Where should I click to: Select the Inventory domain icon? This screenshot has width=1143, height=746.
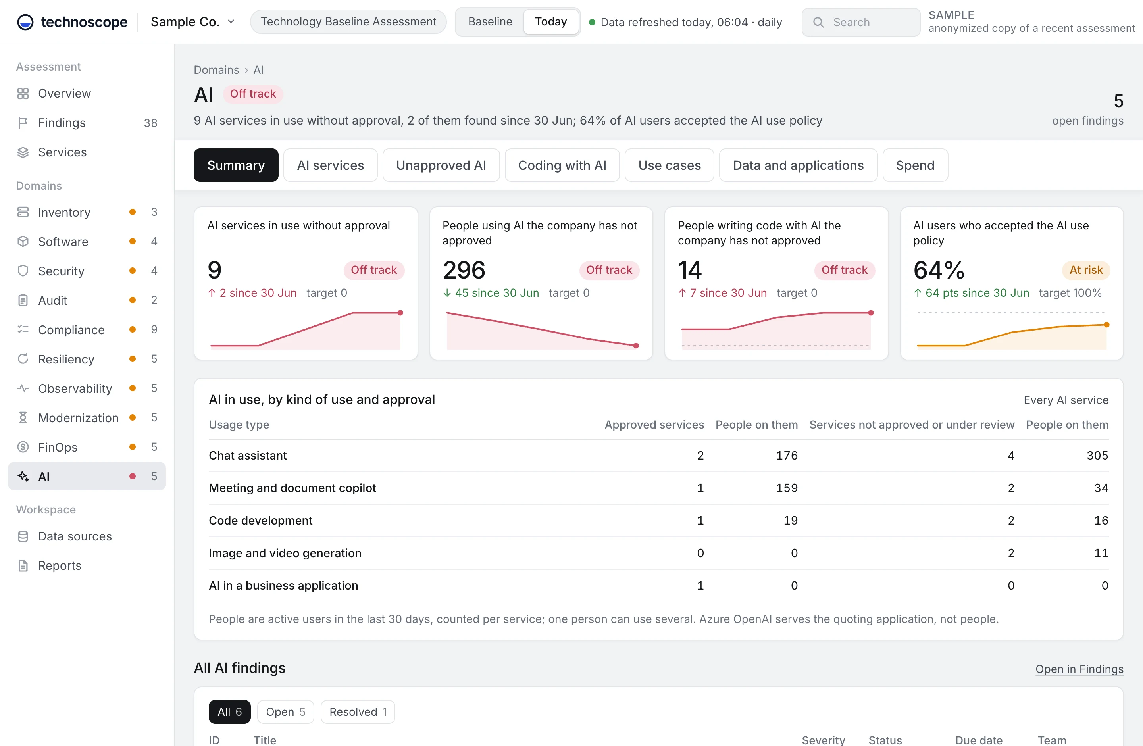[23, 212]
